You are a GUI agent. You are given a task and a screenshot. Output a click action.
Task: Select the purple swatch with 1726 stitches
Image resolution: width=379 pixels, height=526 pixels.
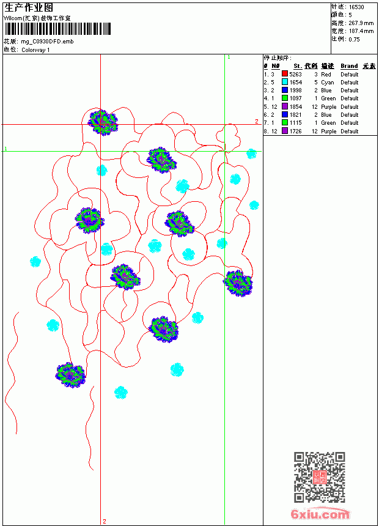(285, 131)
